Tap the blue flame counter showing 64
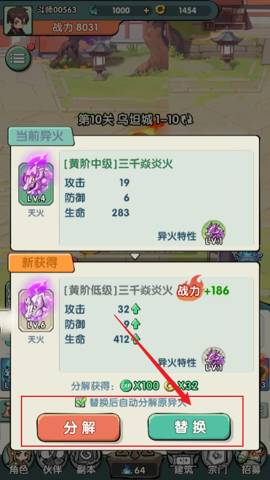Image resolution: width=270 pixels, height=480 pixels. (135, 470)
